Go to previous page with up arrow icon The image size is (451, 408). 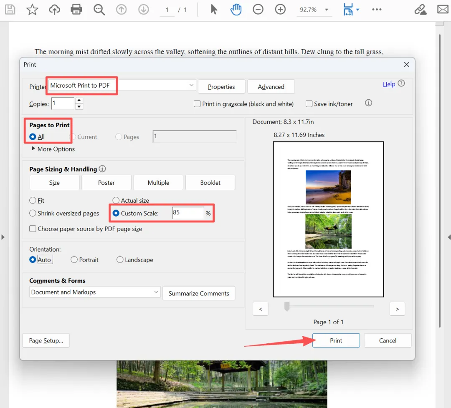click(121, 10)
